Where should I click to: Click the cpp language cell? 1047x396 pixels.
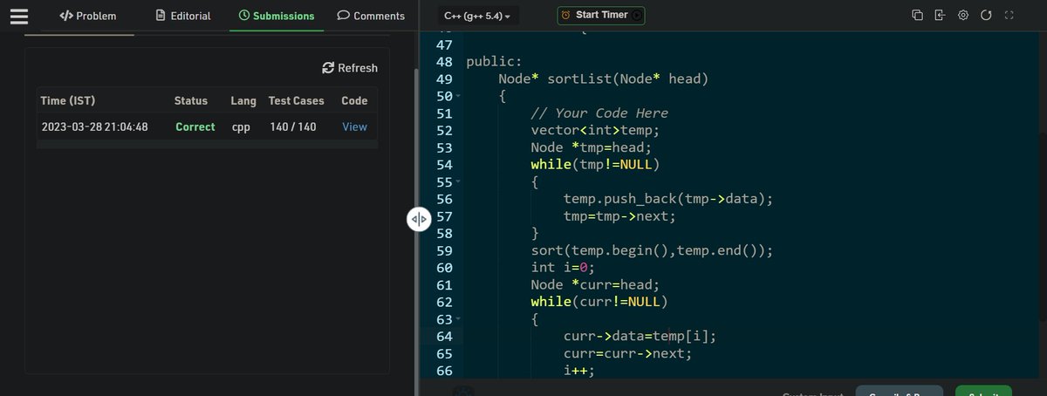coord(241,126)
